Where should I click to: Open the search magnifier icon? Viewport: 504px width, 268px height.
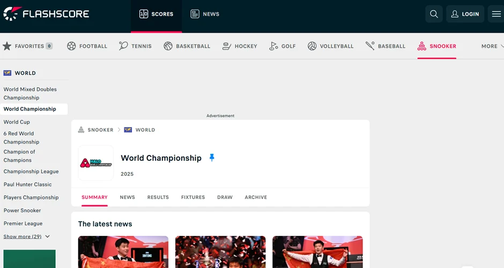tap(434, 14)
